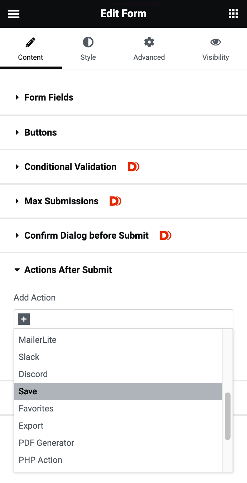Click the dropdown list scrollbar thumb

pos(228,416)
